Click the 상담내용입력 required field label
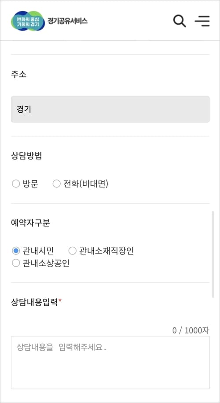Viewport: 220px width, 403px height. [37, 301]
